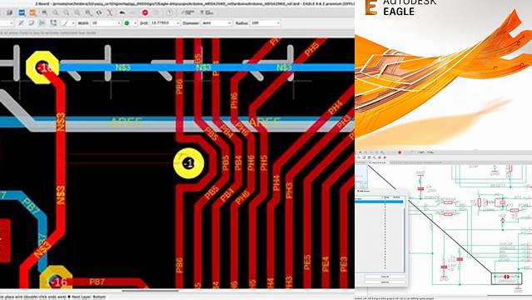Click the yellow octagonal pad at NS3
This screenshot has height=300, width=532.
42,67
